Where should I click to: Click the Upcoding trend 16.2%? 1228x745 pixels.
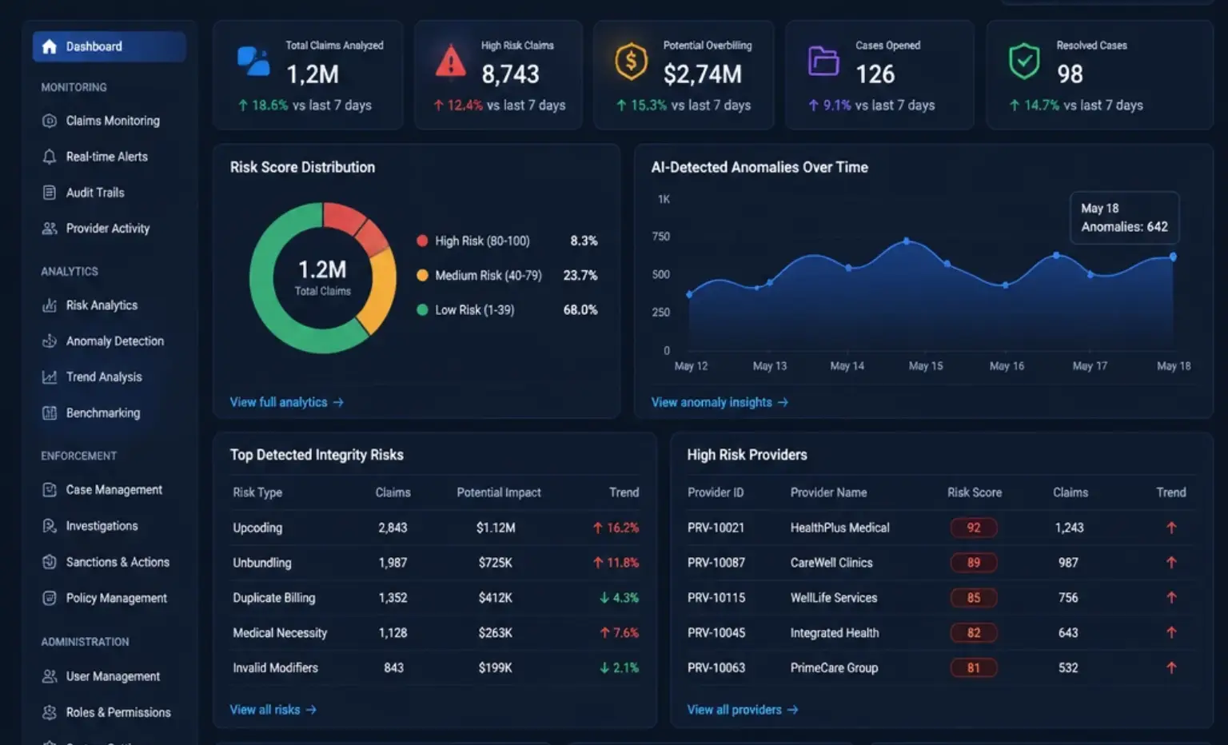point(616,528)
